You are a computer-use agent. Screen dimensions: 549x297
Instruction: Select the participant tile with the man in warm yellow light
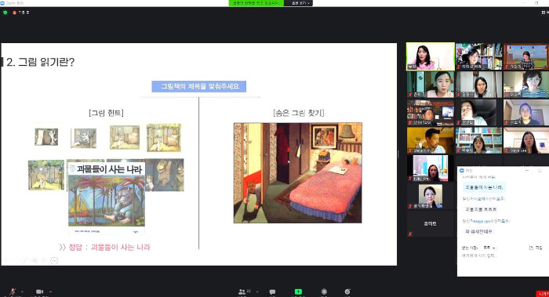pyautogui.click(x=431, y=140)
